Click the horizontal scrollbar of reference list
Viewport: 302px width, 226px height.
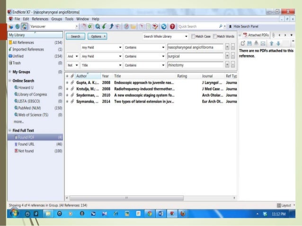coord(126,198)
